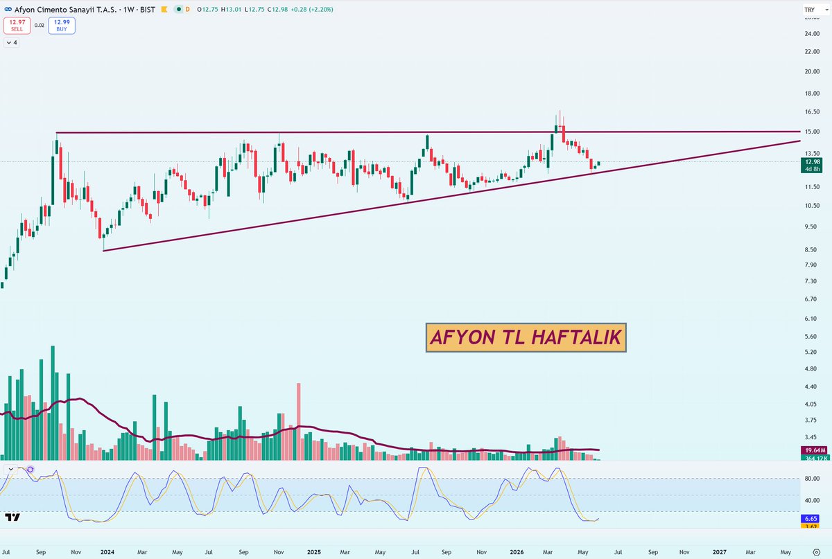Viewport: 832px width, 559px height.
Task: Click the 2026 time axis label
Action: point(517,552)
